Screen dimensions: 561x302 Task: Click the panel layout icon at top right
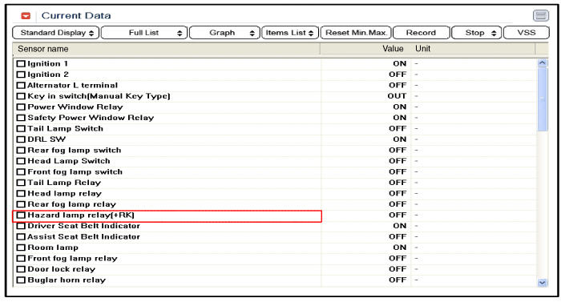tap(541, 16)
